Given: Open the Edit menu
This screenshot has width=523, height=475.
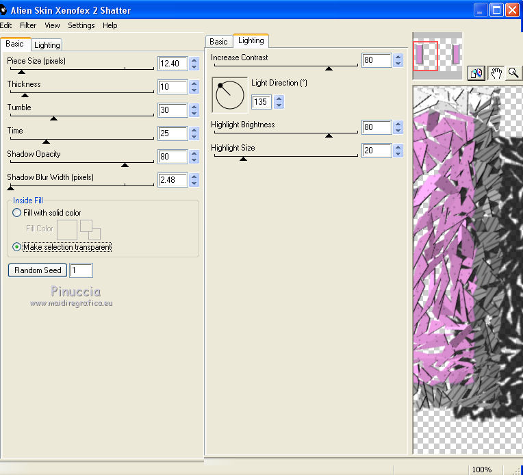Looking at the screenshot, I should 5,25.
